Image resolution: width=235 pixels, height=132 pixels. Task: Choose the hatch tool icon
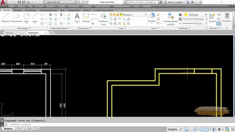pos(42,23)
